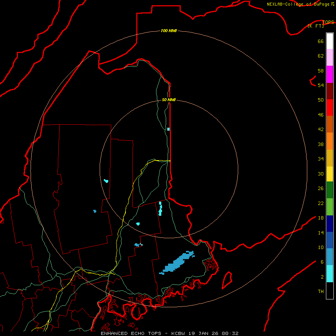
Task: Click the '50 NMI' range ring label
Action: (169, 100)
